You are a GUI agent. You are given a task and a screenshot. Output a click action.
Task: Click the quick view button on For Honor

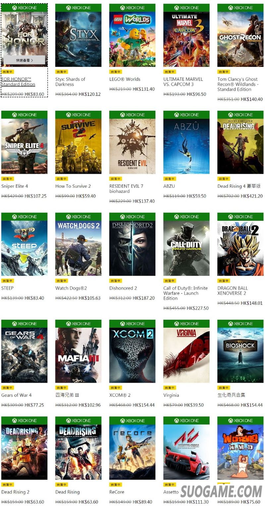[x=24, y=60]
